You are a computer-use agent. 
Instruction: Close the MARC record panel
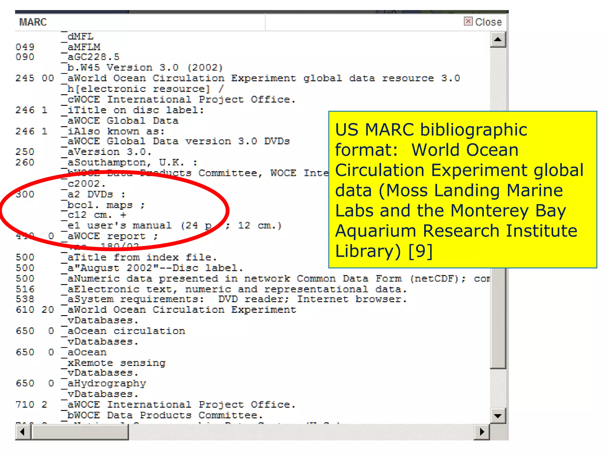pyautogui.click(x=483, y=22)
